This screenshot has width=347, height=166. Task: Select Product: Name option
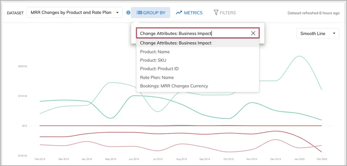(x=198, y=52)
